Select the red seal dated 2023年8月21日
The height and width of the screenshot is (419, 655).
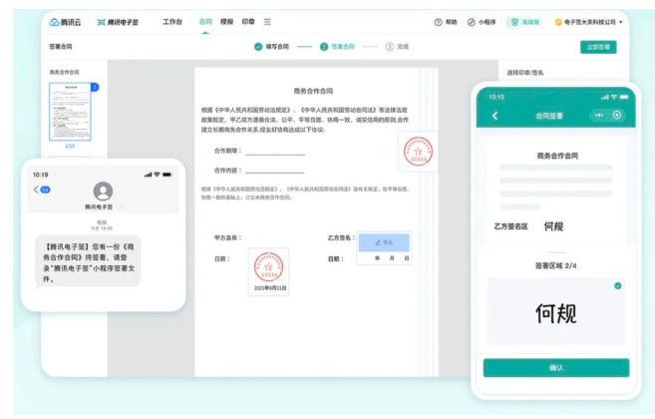pyautogui.click(x=268, y=271)
